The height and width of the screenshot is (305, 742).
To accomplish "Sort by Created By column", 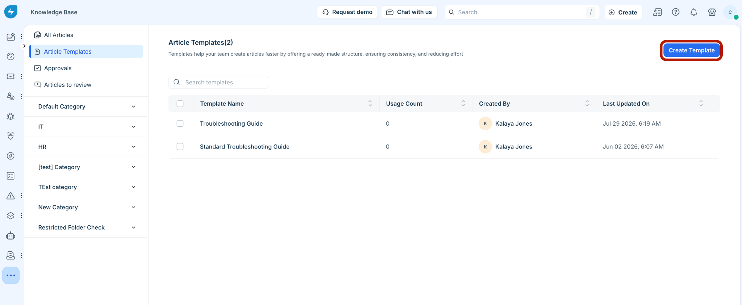I will click(x=587, y=104).
